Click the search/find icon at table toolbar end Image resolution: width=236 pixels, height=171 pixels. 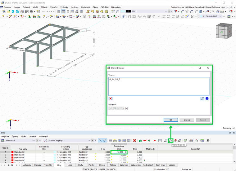coord(208,141)
